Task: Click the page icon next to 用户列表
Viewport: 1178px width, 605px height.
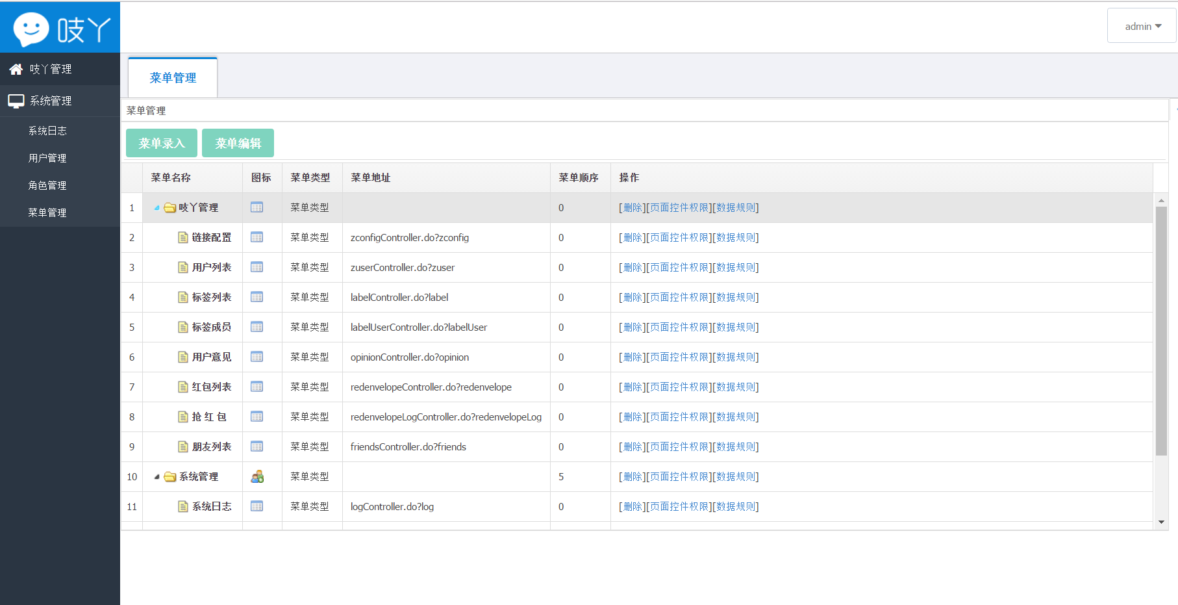Action: point(183,268)
